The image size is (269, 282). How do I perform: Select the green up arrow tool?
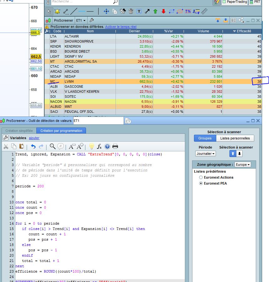click(155, 12)
